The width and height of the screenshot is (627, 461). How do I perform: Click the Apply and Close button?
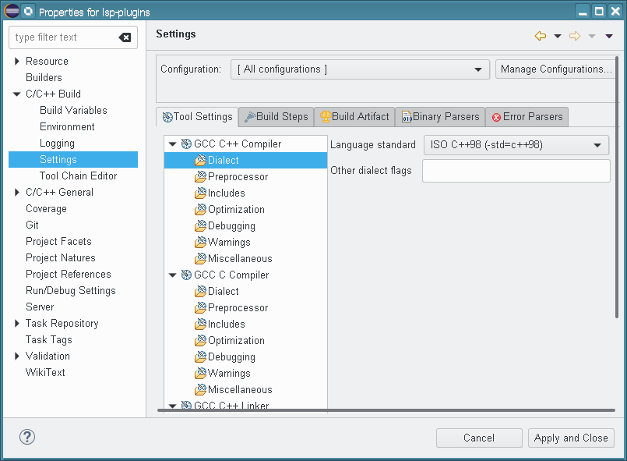571,438
